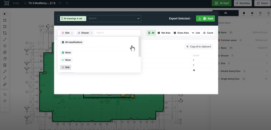Select the Single Swing Door layer
Screen dimensions: 271x130
[x=243, y=79]
